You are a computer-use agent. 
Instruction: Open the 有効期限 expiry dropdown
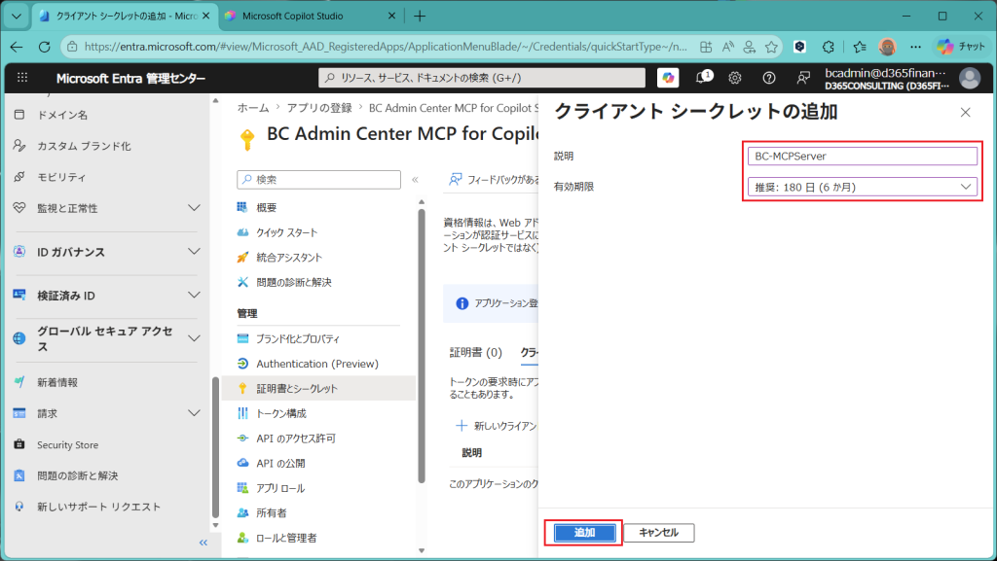tap(863, 187)
